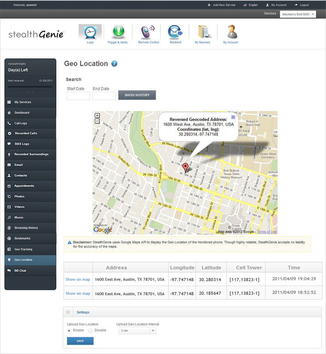Viewport: 326px width, 354px height.
Task: Open Videos in sidebar
Action: coord(30,207)
